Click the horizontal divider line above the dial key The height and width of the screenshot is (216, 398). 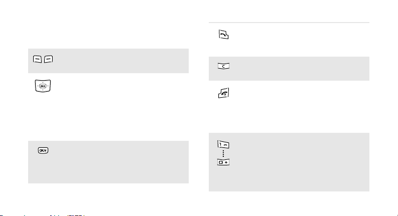click(289, 23)
